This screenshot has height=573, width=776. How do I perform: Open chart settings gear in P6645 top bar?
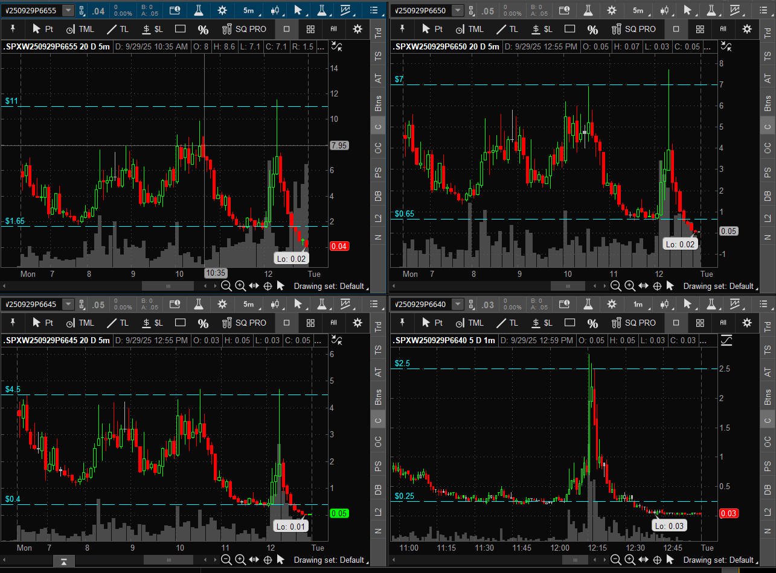(222, 305)
